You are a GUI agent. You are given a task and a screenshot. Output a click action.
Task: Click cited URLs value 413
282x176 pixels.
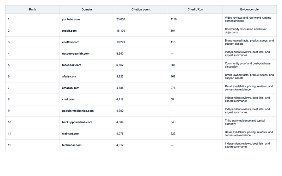pos(173,42)
